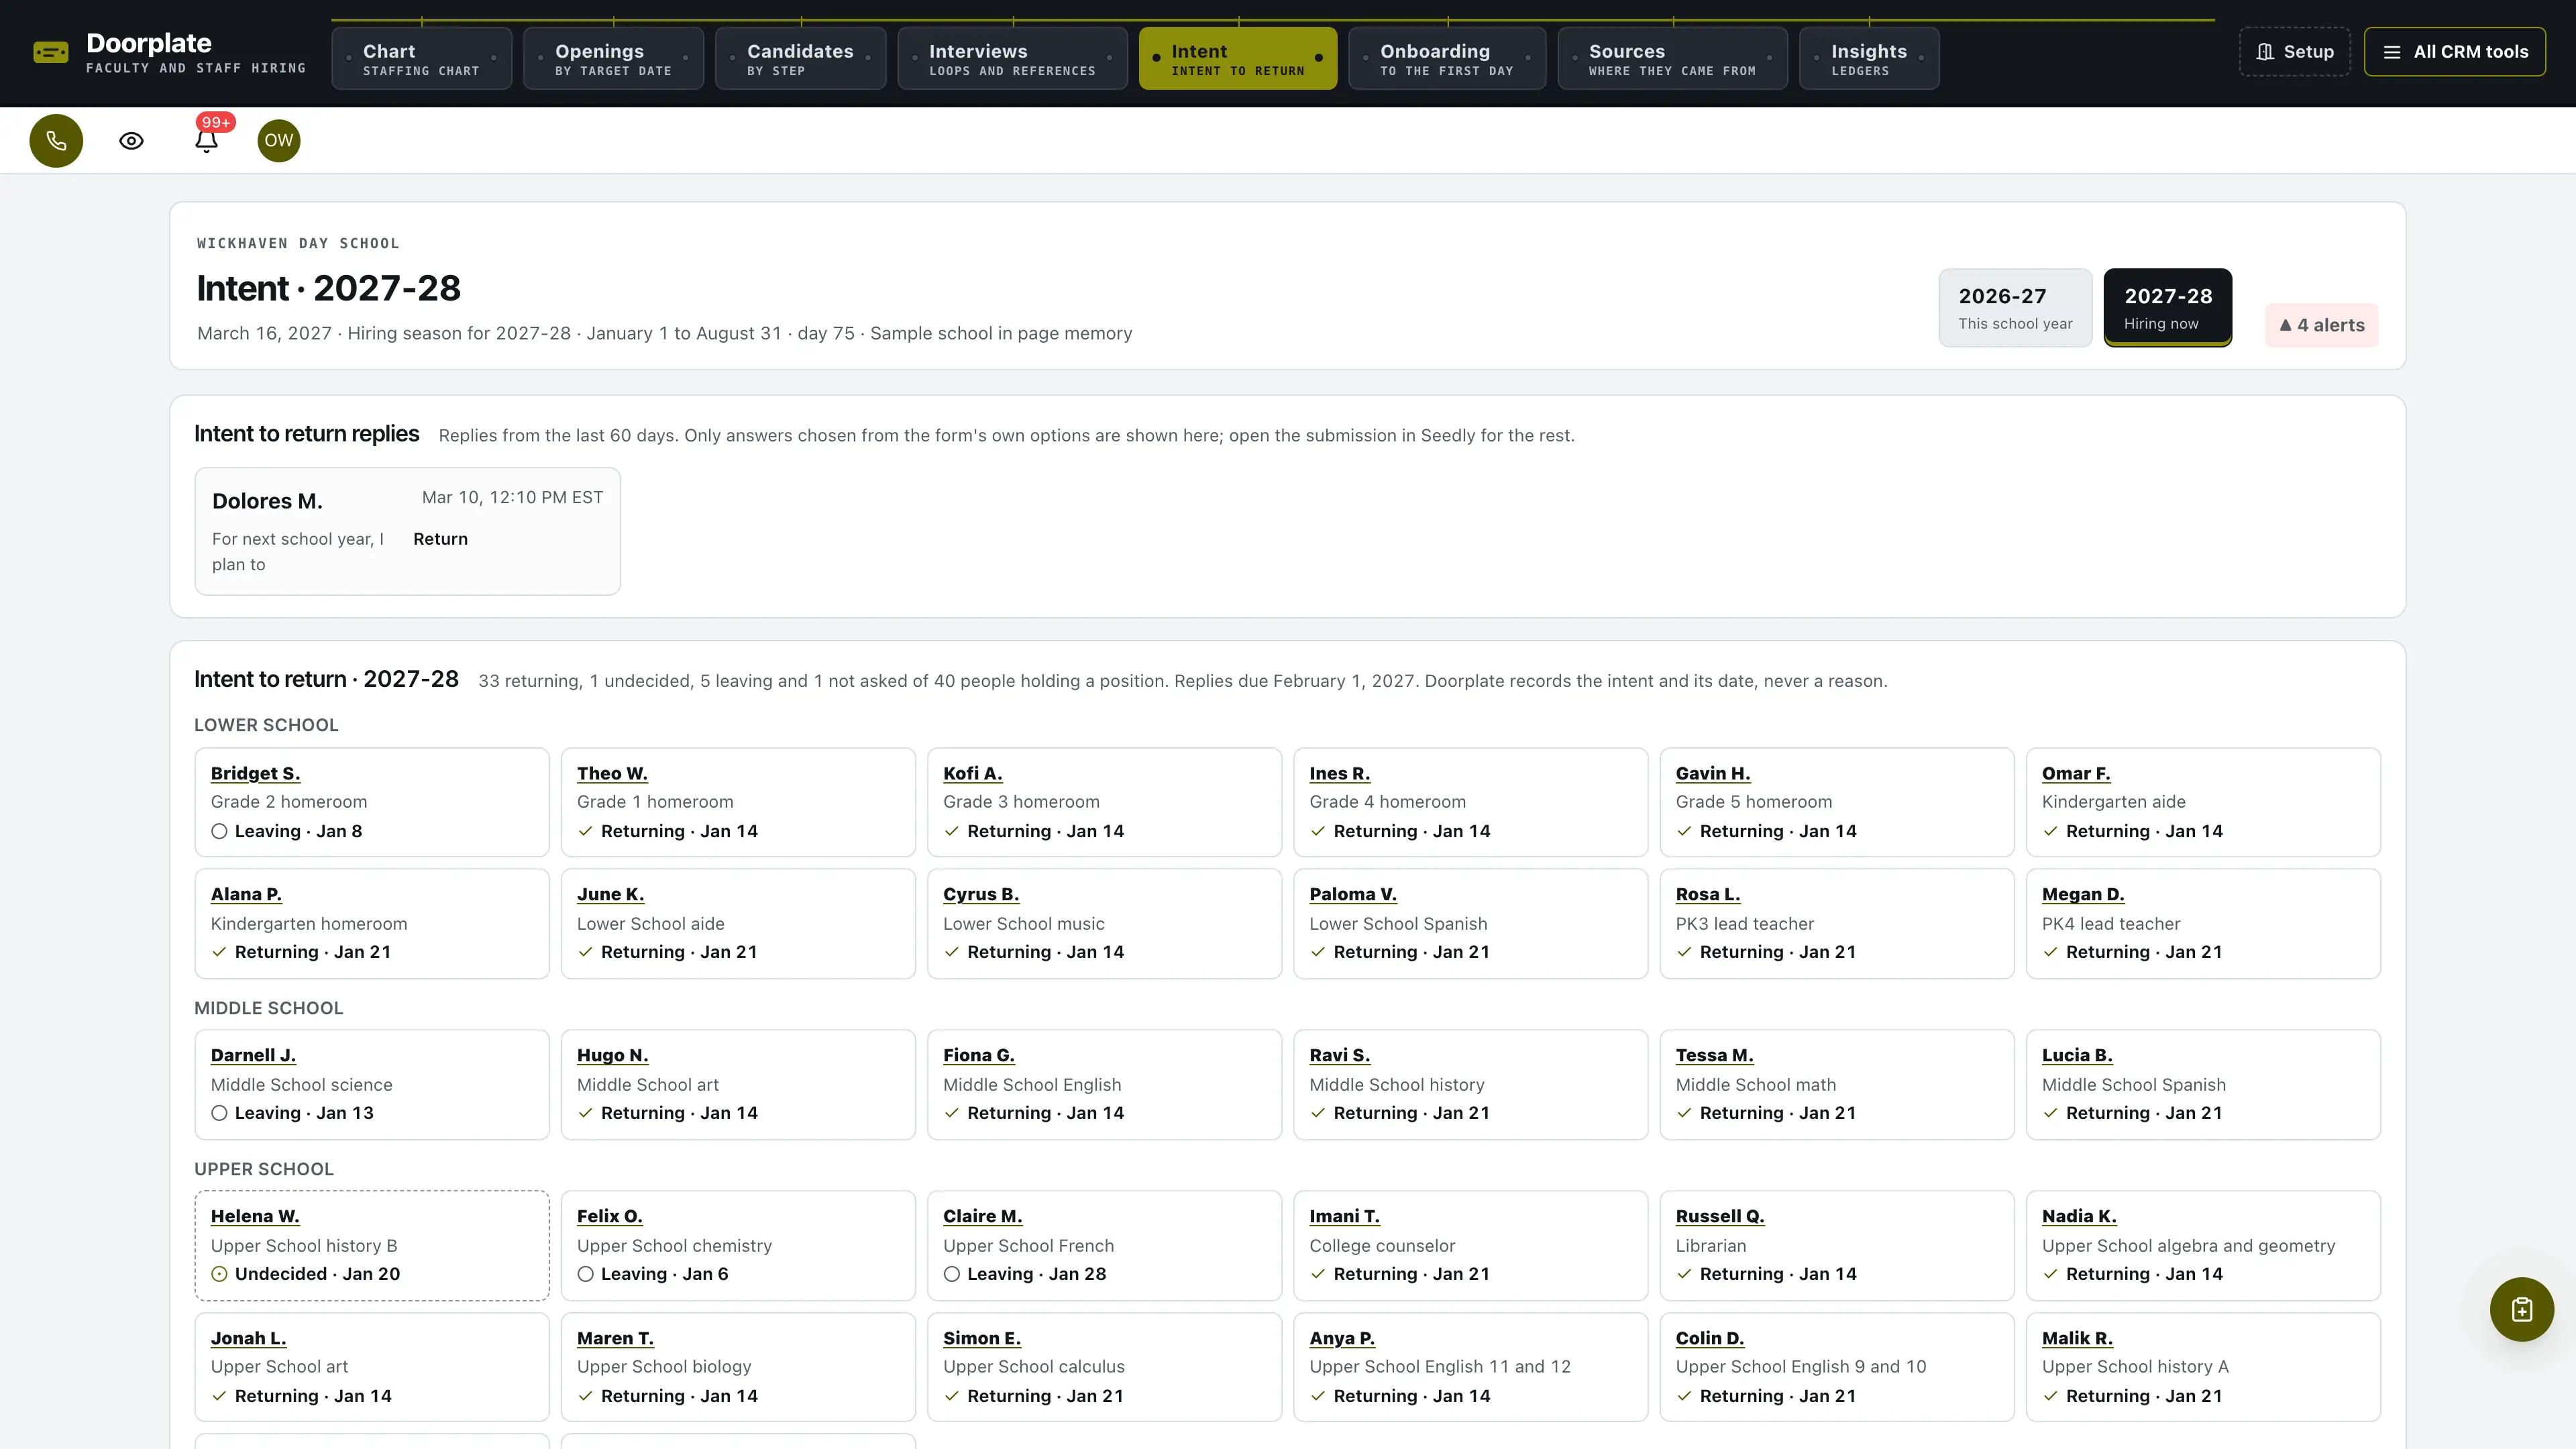
Task: Open Colin D. profile link
Action: 1710,1338
